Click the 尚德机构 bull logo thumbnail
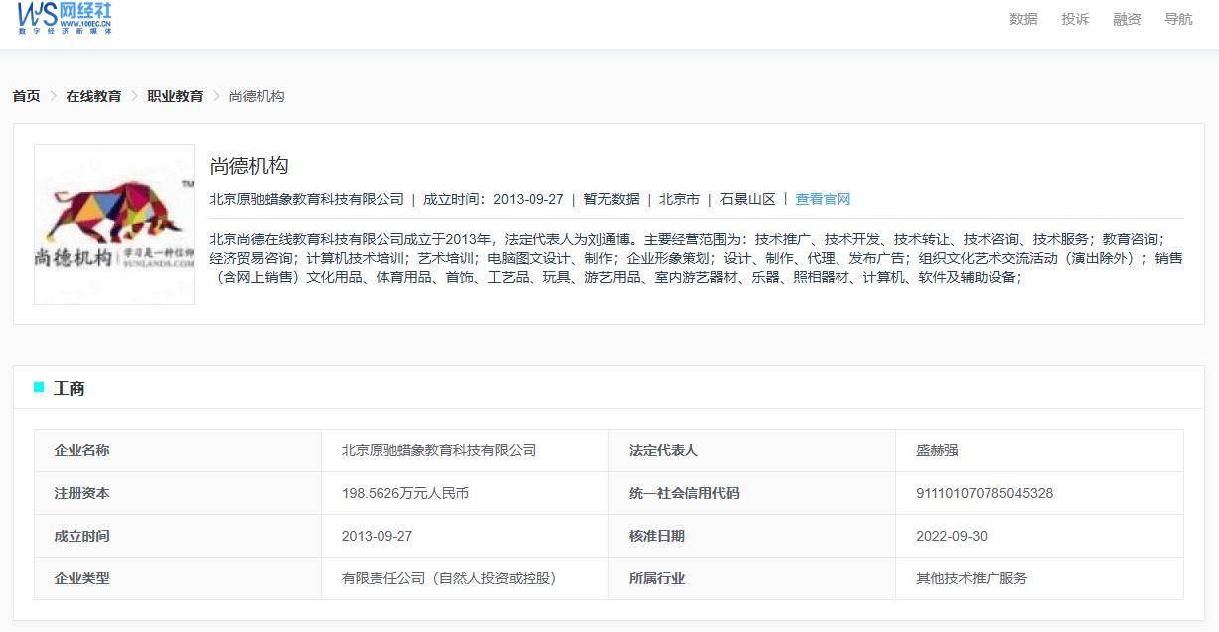This screenshot has width=1219, height=632. [x=114, y=224]
